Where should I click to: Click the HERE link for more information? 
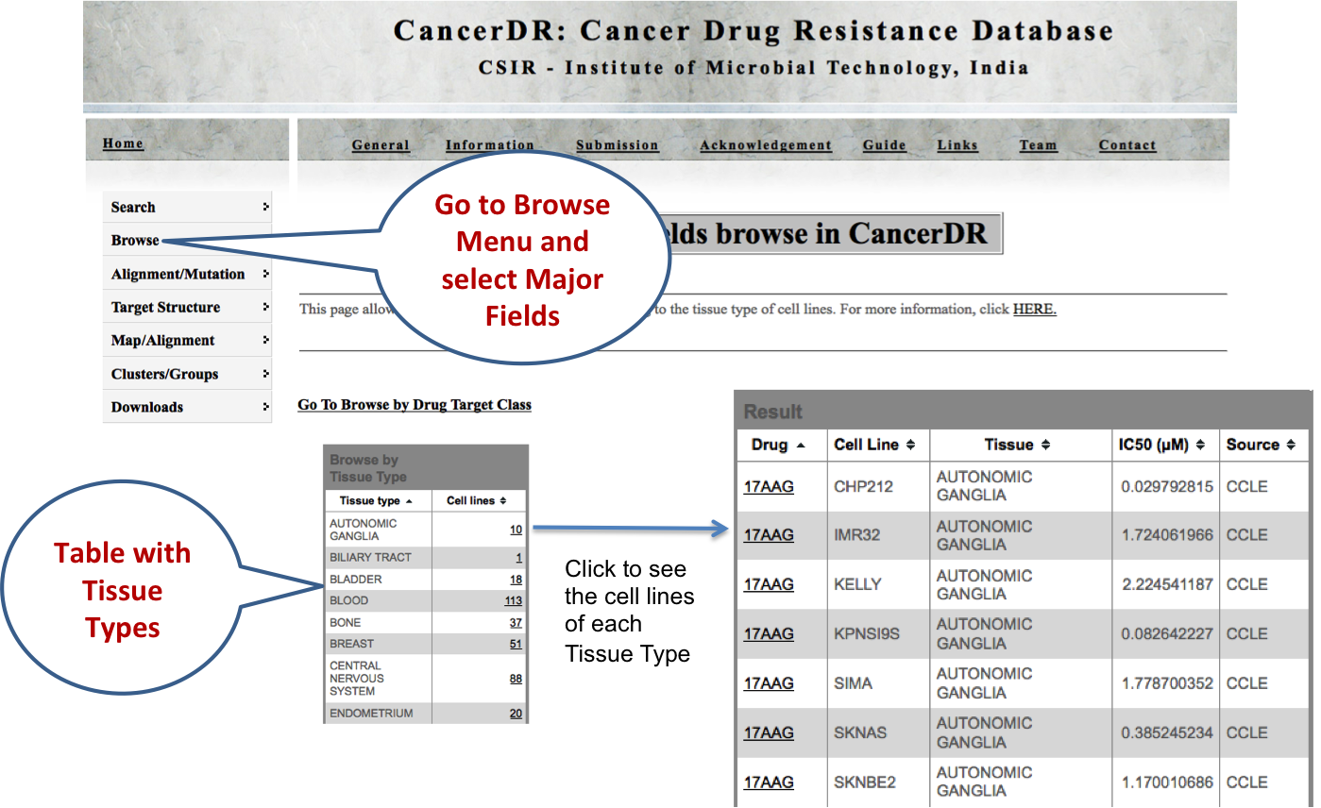coord(1034,310)
